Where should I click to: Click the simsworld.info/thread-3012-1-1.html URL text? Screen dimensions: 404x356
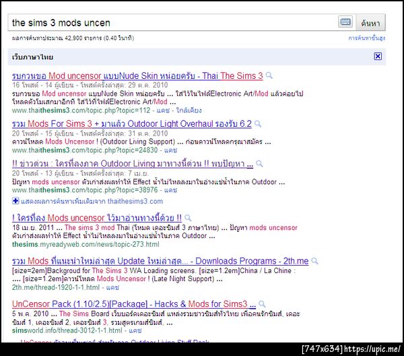(x=67, y=330)
